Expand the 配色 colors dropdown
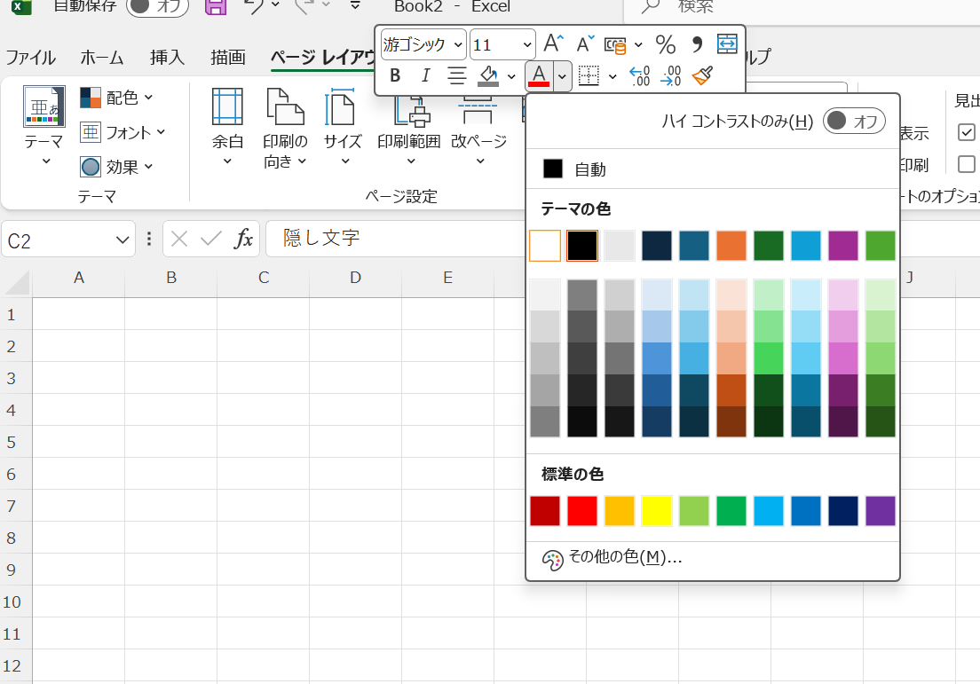The image size is (980, 684). pos(116,97)
